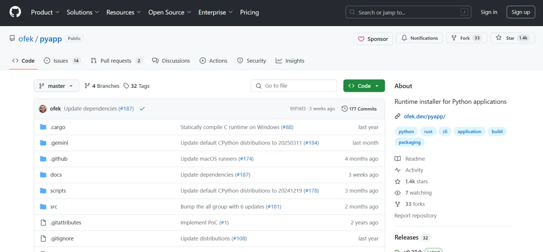Expand the green Code dropdown button
The height and width of the screenshot is (252, 543).
click(364, 86)
